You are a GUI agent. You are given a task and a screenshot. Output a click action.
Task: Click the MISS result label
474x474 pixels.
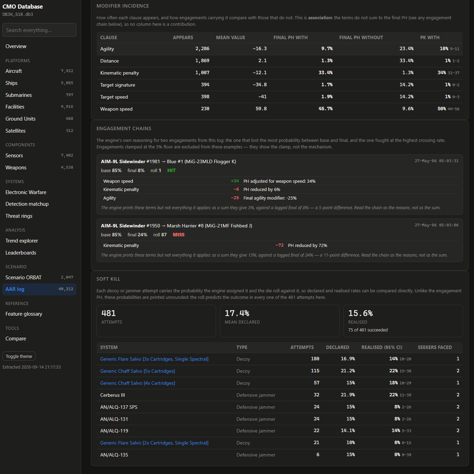pyautogui.click(x=179, y=235)
